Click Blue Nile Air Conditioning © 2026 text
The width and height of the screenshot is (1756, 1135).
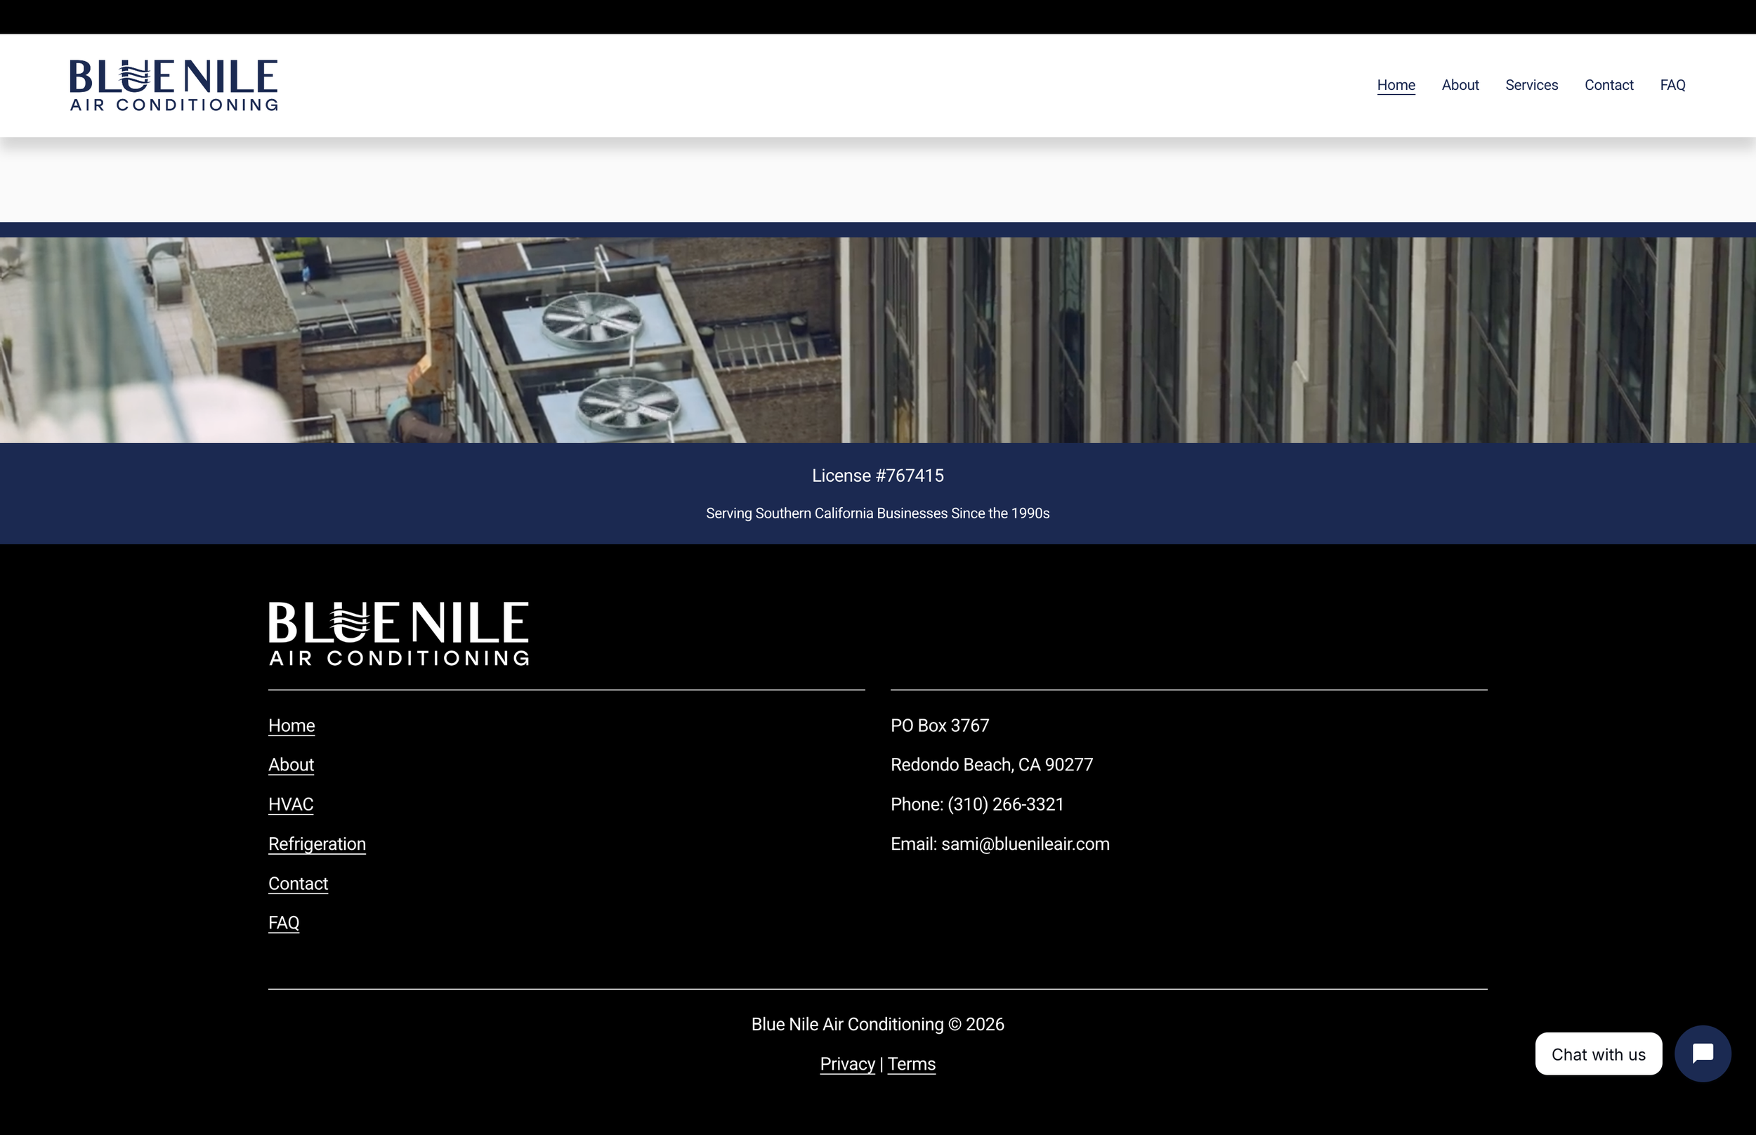[x=877, y=1025]
